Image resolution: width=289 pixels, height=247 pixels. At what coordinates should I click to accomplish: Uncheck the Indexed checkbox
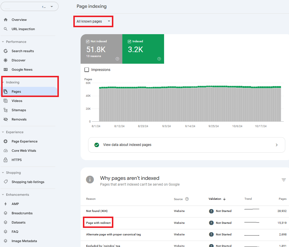(x=130, y=41)
